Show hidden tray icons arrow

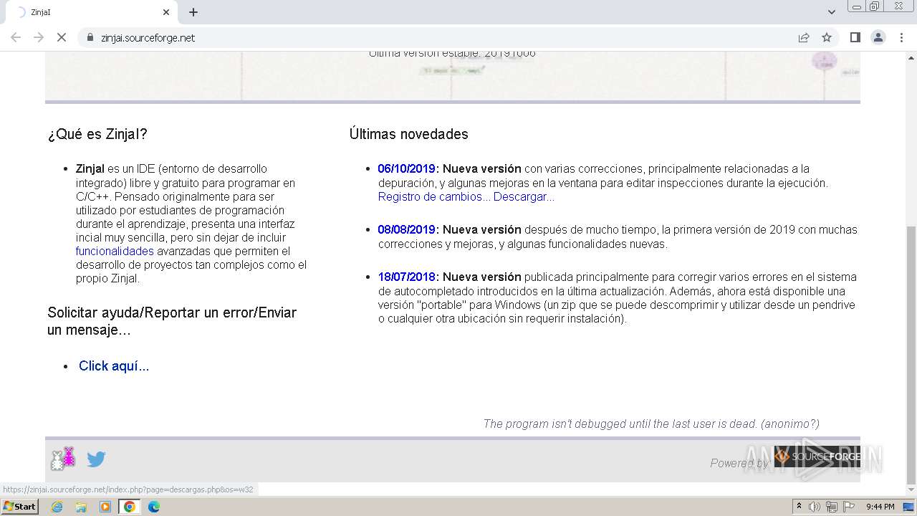coord(799,507)
